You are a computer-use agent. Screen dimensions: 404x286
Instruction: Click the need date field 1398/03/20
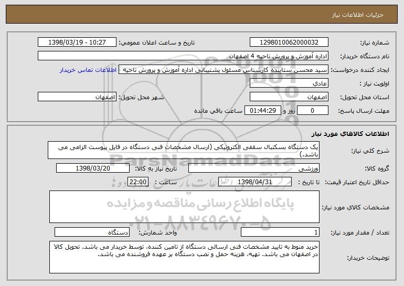click(93, 168)
